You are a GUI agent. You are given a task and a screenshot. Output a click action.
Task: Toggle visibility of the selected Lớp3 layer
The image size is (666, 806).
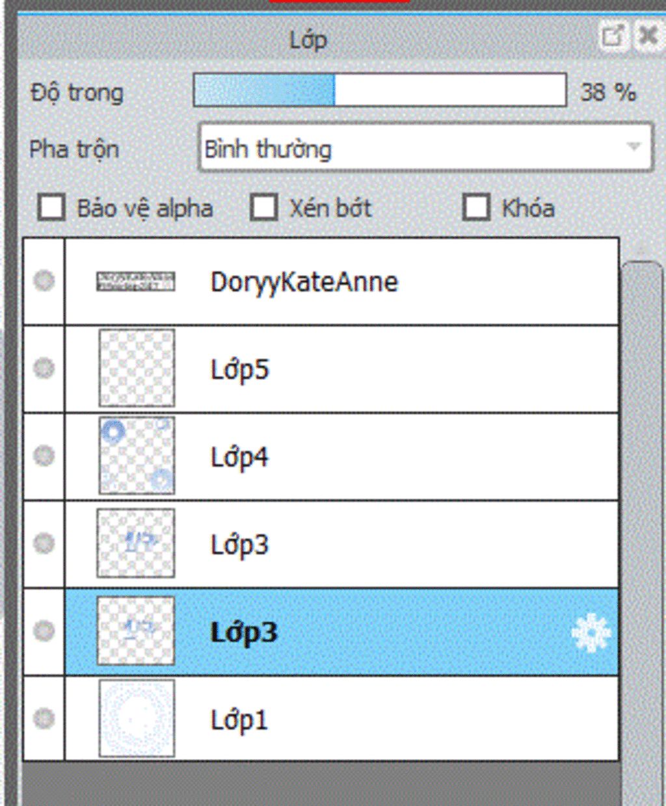point(44,630)
